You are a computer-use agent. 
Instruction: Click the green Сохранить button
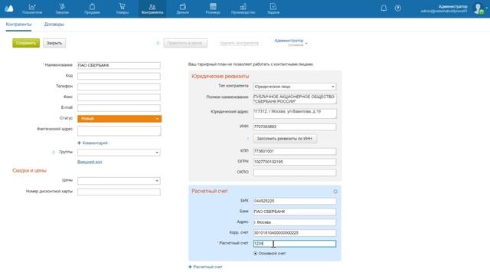click(x=26, y=43)
